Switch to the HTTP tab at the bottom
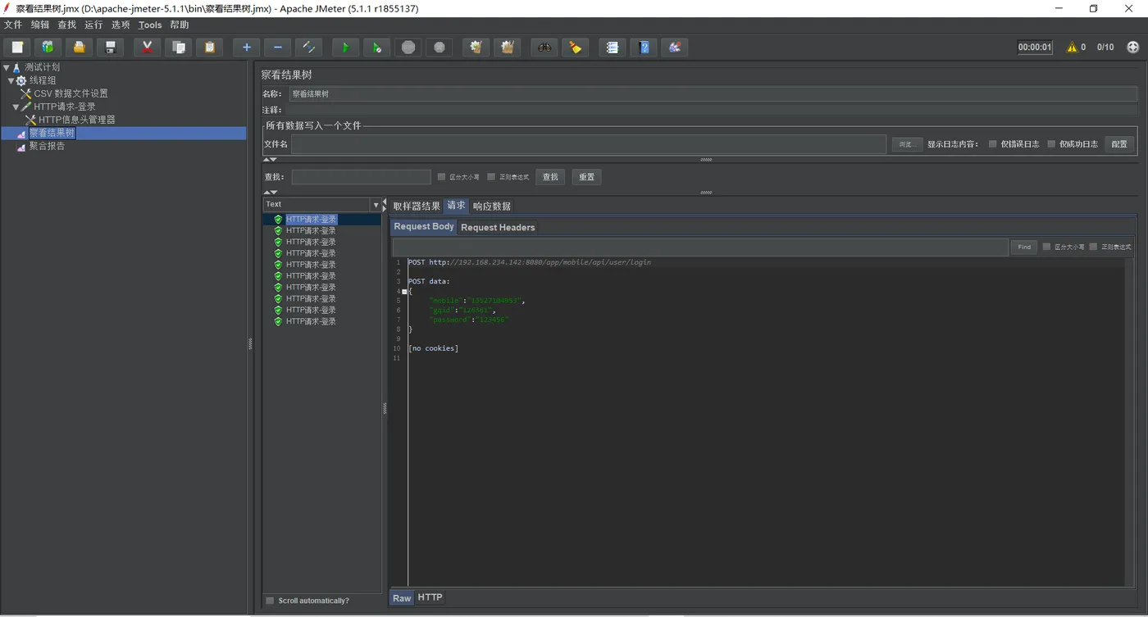Image resolution: width=1148 pixels, height=617 pixels. [430, 597]
